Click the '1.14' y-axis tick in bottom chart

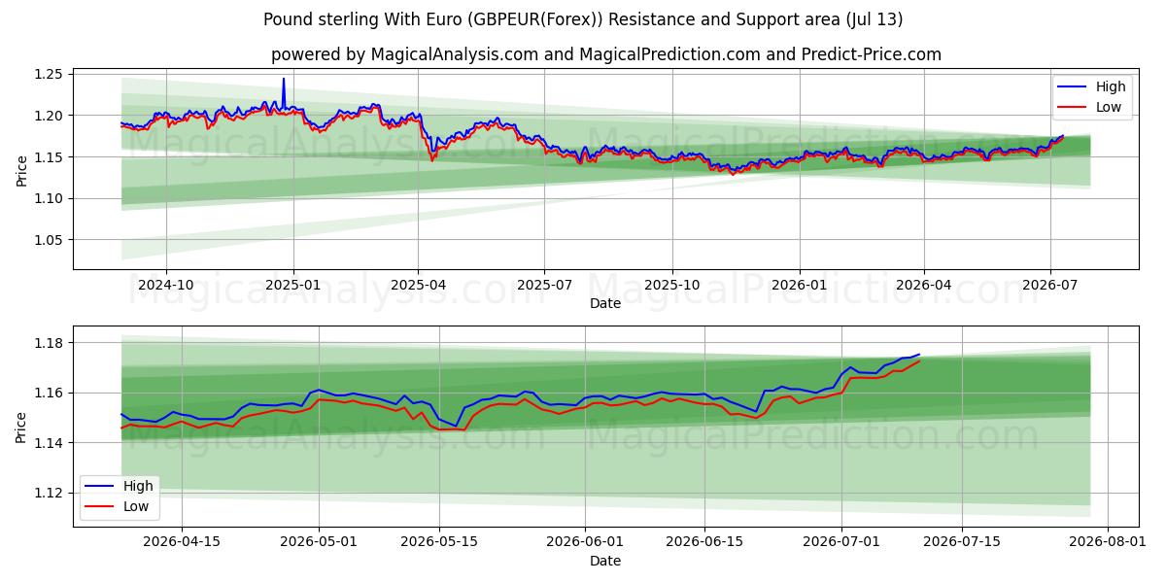tap(51, 443)
